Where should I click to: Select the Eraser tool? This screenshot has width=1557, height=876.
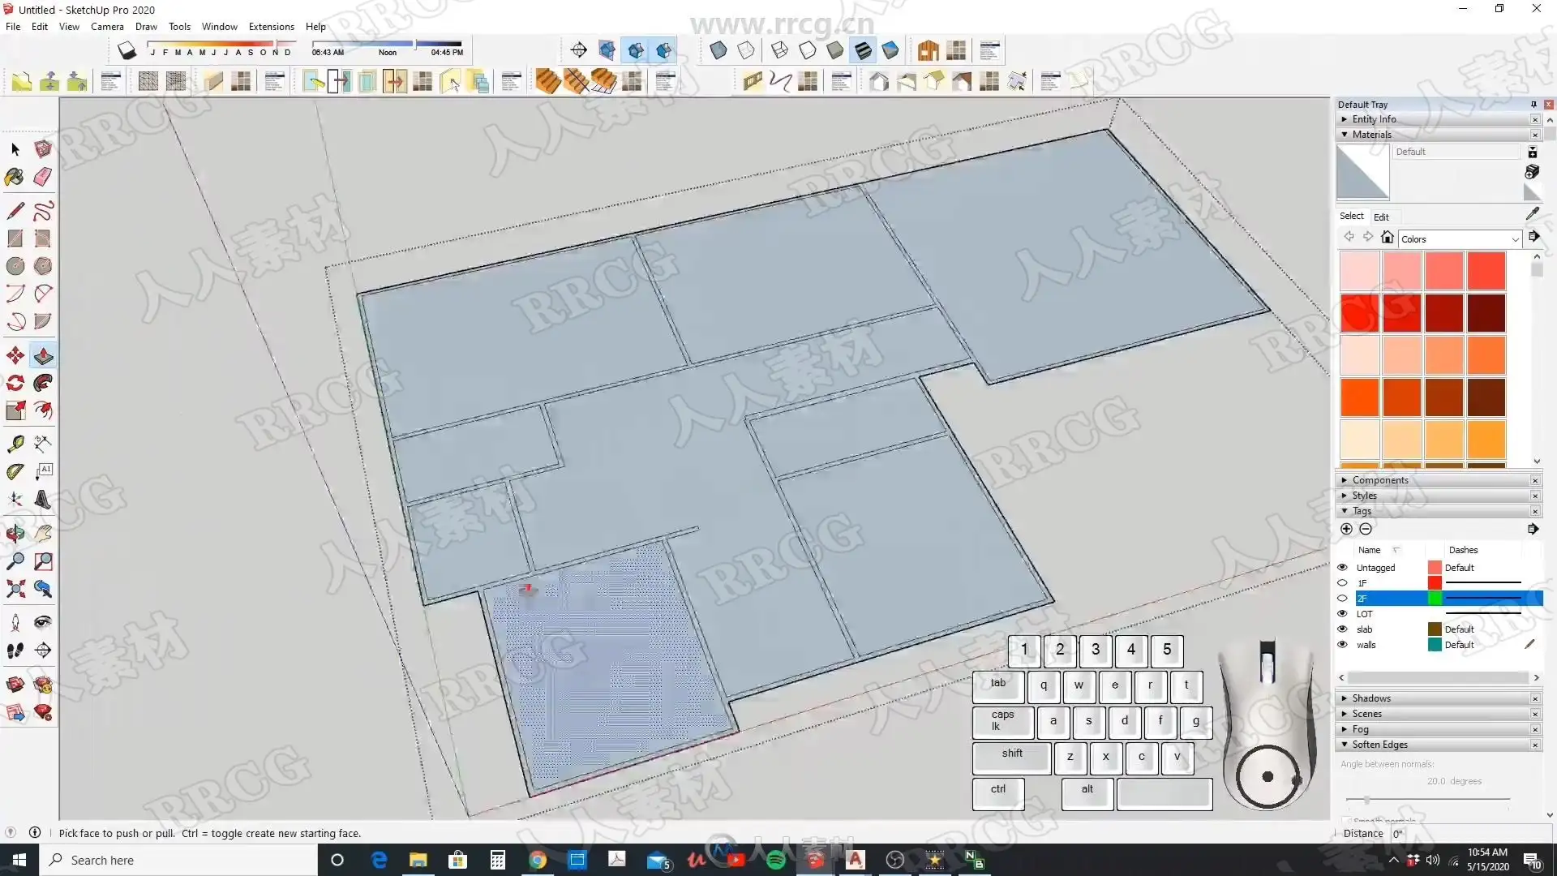43,176
